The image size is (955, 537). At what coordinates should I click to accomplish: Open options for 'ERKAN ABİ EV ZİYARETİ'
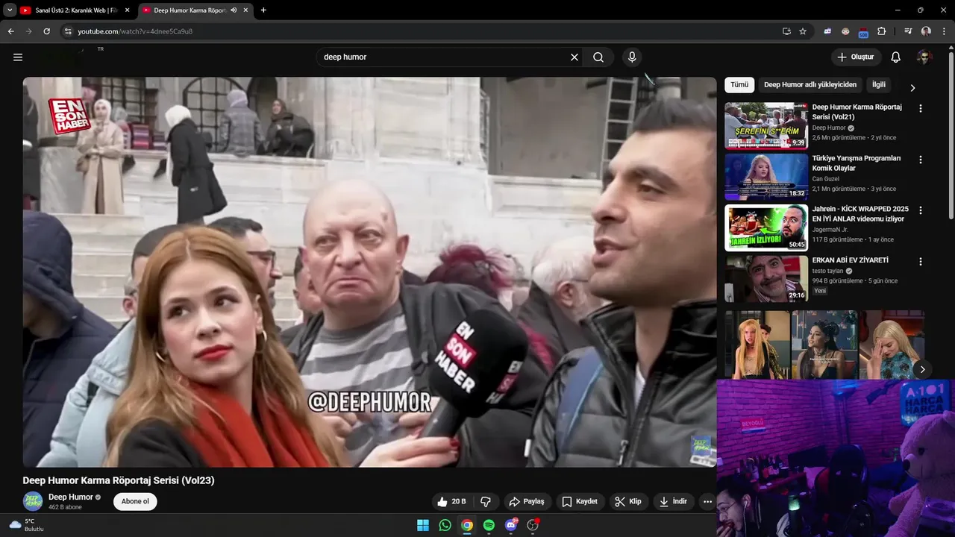[x=920, y=262]
